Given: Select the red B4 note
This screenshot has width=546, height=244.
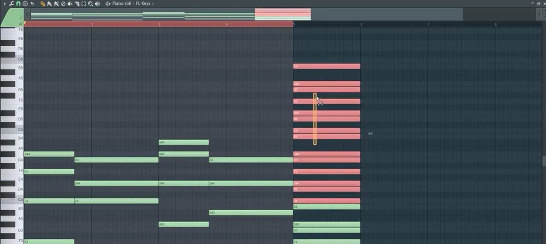Looking at the screenshot, I should pos(327,137).
